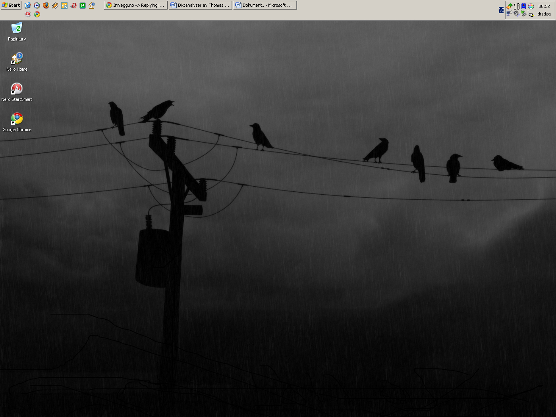Open wireless network connection tray icon
The width and height of the screenshot is (556, 417).
(509, 14)
